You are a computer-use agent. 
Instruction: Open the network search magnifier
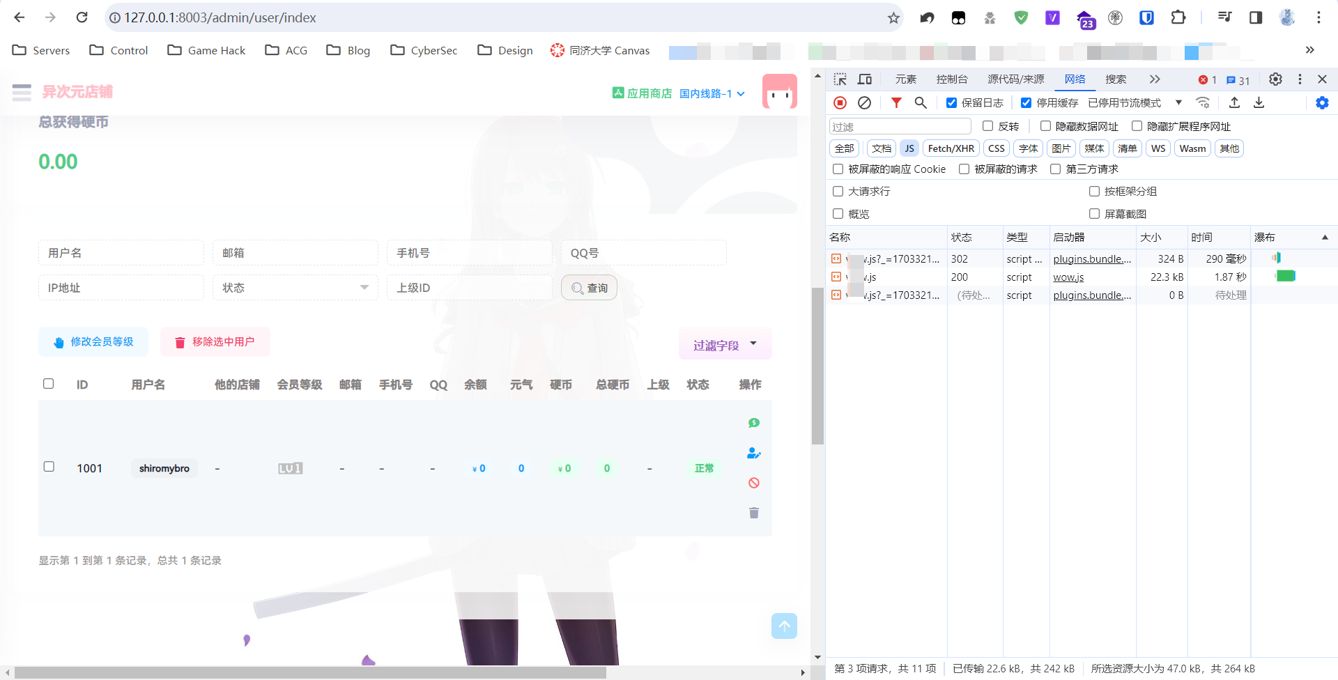[921, 102]
